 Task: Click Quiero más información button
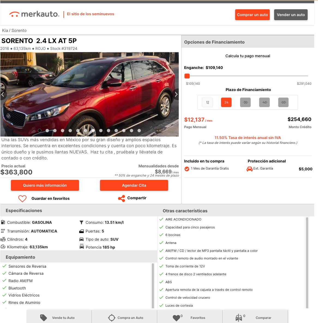(x=45, y=185)
